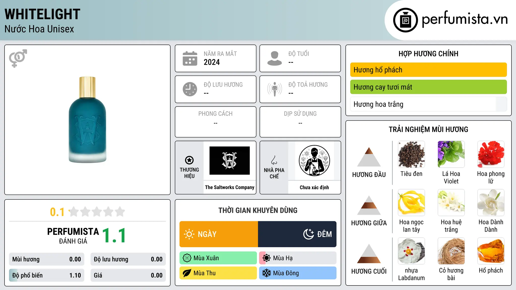Click the Hương giữa middle-note pyramid icon
The height and width of the screenshot is (290, 516).
tap(369, 205)
